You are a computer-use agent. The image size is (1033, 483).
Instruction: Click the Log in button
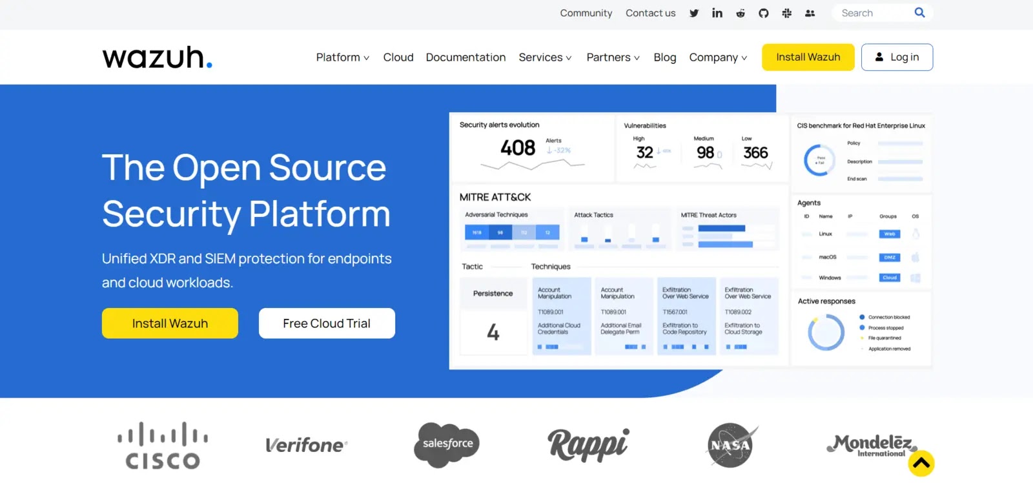(897, 57)
